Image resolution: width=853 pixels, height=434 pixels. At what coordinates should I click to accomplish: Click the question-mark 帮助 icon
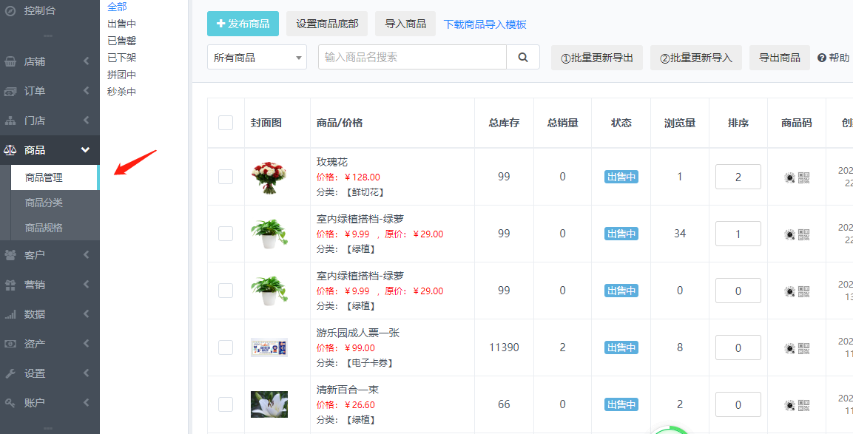point(821,58)
